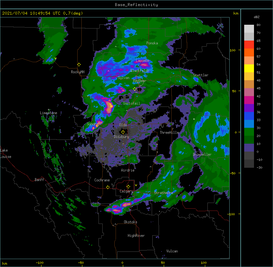Click the bottom axis 0 tick label
The height and width of the screenshot is (267, 273).
122,263
